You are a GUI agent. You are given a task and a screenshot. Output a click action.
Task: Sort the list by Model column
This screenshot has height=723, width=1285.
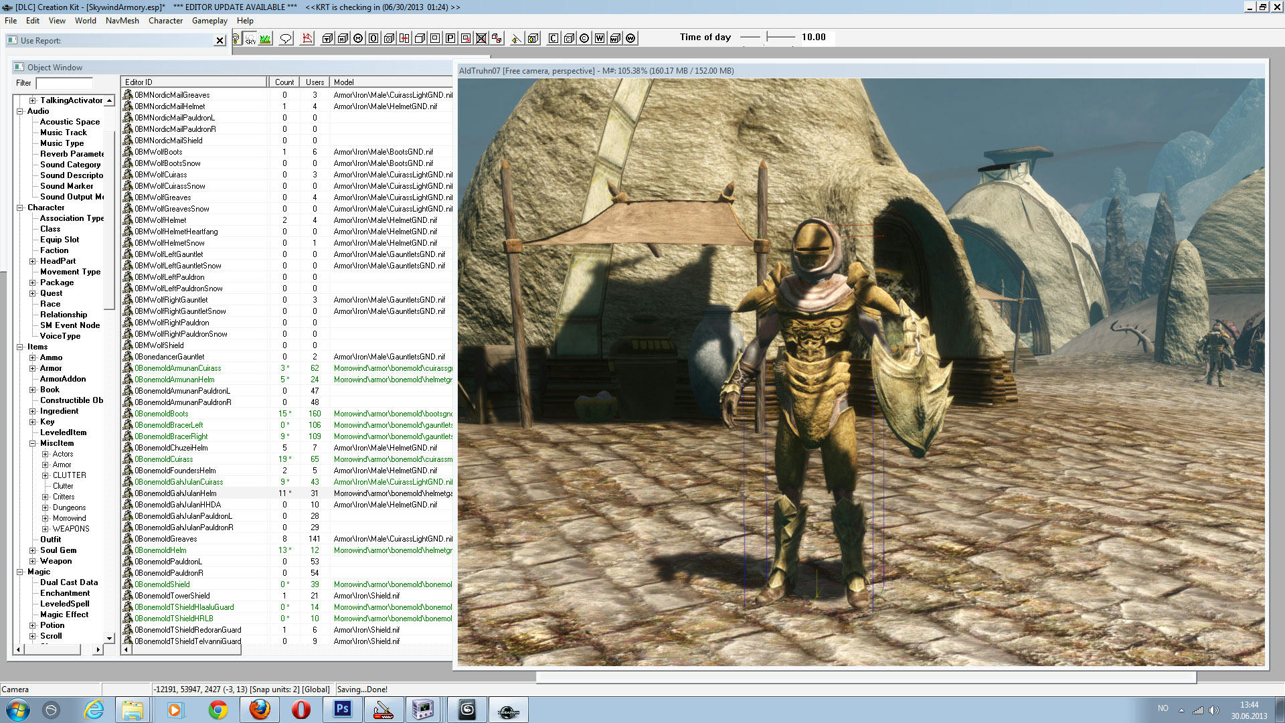point(392,82)
